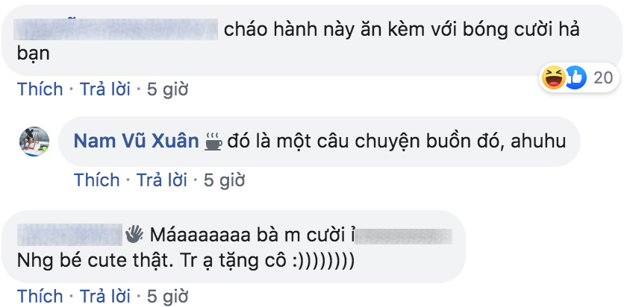Click the comment bubble 'đó là một câu chuyện buồn'
The image size is (633, 307).
[319, 142]
